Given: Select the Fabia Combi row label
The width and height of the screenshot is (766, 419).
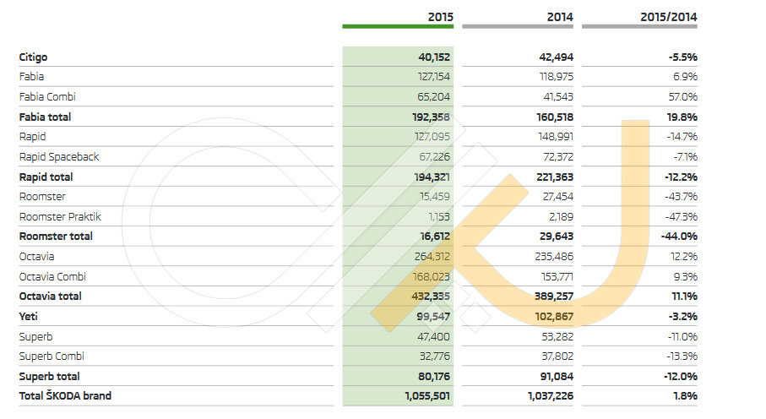Looking at the screenshot, I should pos(47,97).
